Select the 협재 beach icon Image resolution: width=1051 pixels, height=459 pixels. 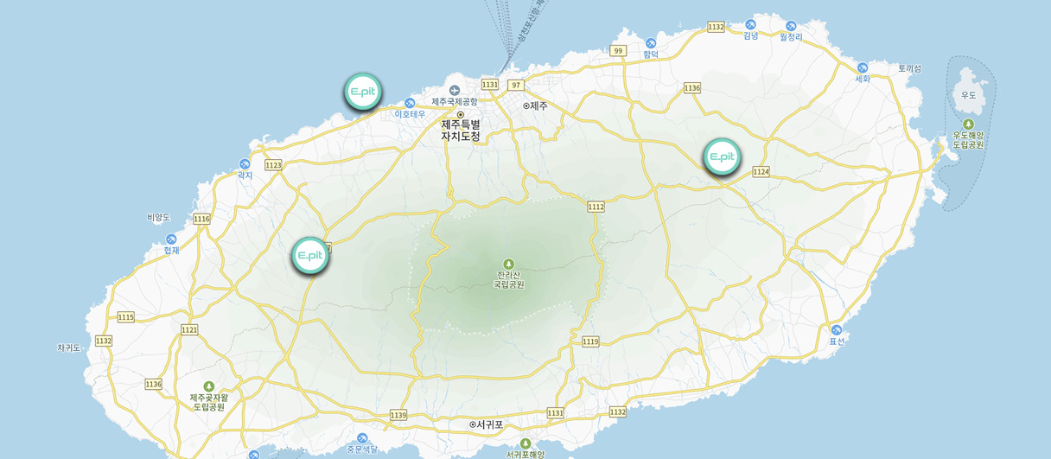171,239
